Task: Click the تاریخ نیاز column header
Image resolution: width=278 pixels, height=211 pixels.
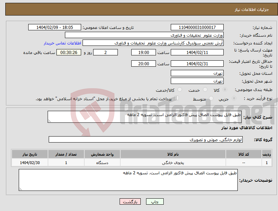Action: [x=30, y=154]
